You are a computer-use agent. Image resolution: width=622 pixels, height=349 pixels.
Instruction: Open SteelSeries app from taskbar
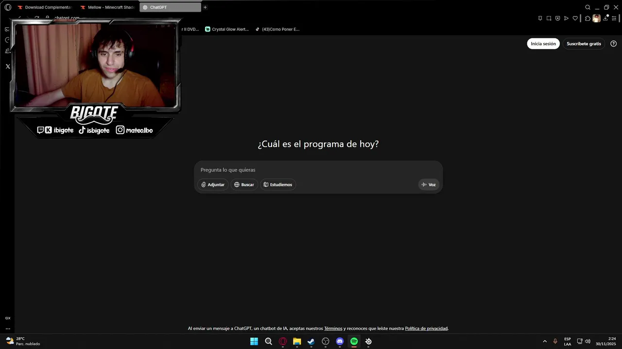[x=368, y=341]
